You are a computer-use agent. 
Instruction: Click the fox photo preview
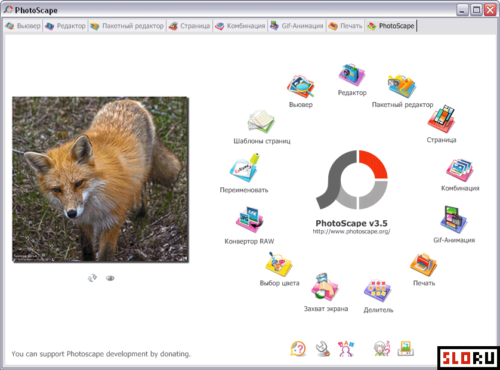click(x=100, y=180)
